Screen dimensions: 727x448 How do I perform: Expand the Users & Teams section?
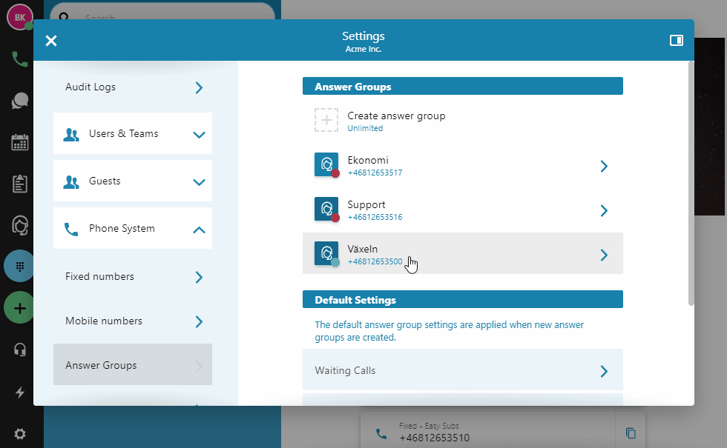(x=199, y=135)
